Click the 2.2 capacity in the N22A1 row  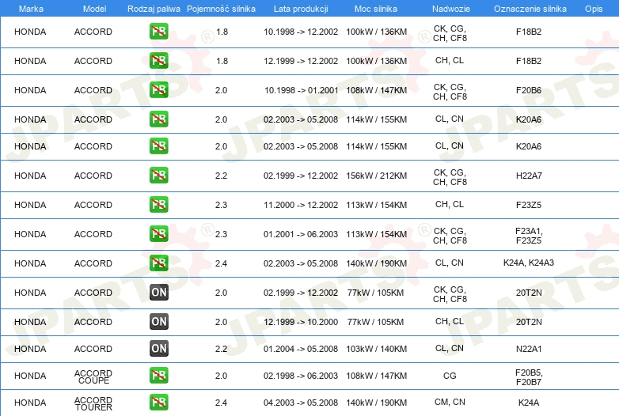pyautogui.click(x=221, y=349)
